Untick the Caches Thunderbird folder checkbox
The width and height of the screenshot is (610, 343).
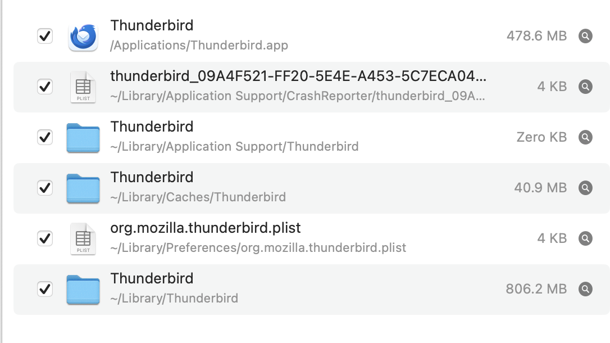pyautogui.click(x=45, y=188)
